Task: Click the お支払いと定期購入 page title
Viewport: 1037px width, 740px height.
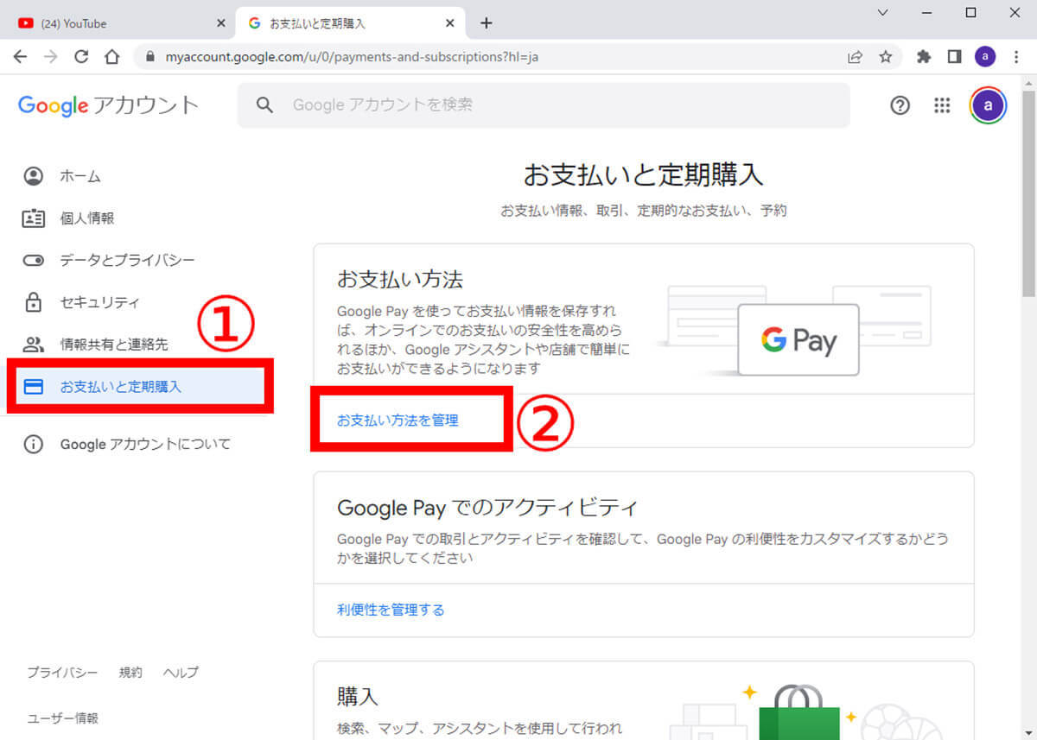Action: pyautogui.click(x=644, y=175)
